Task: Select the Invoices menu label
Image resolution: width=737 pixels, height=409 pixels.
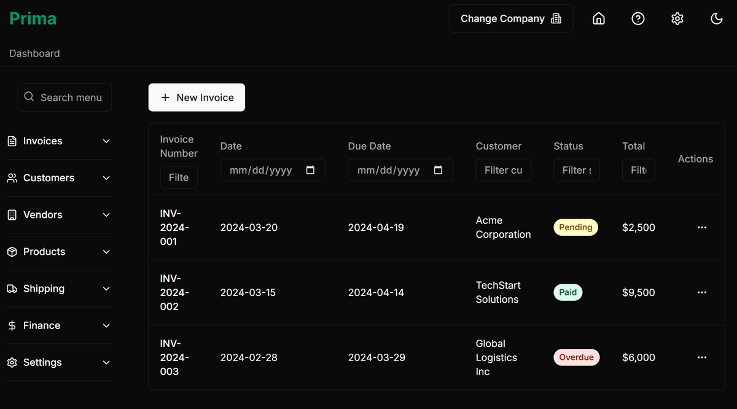Action: (42, 141)
